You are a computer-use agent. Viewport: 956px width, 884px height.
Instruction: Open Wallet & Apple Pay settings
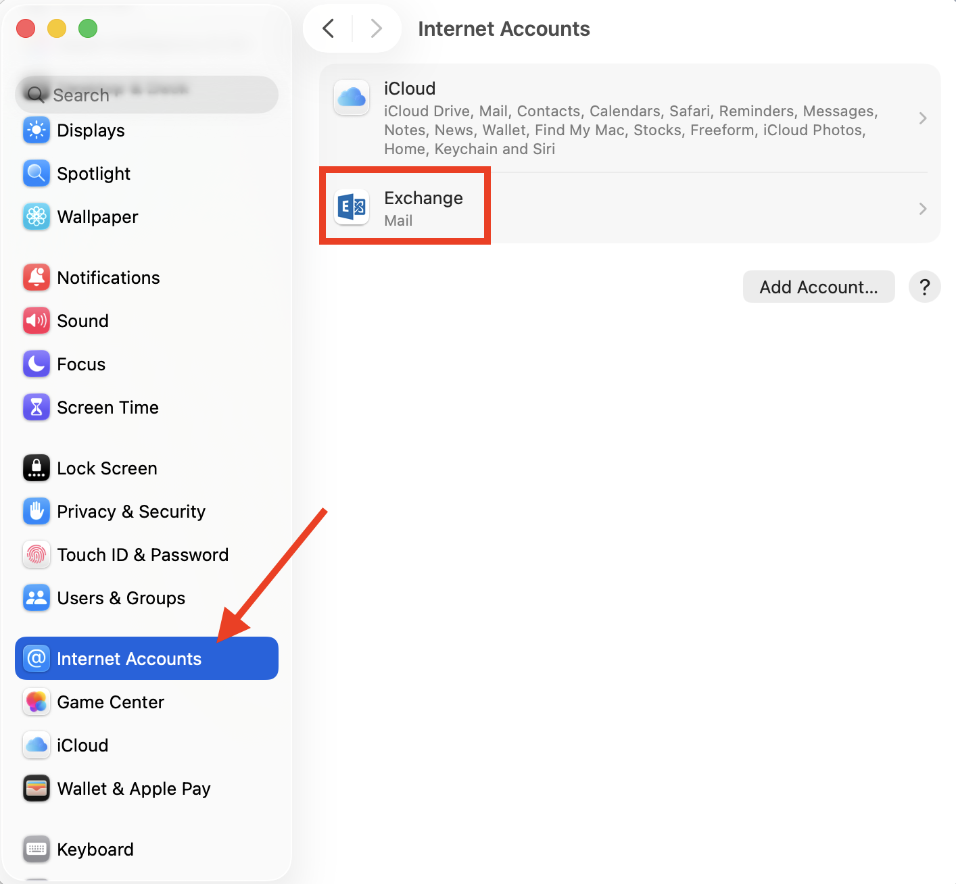point(134,789)
